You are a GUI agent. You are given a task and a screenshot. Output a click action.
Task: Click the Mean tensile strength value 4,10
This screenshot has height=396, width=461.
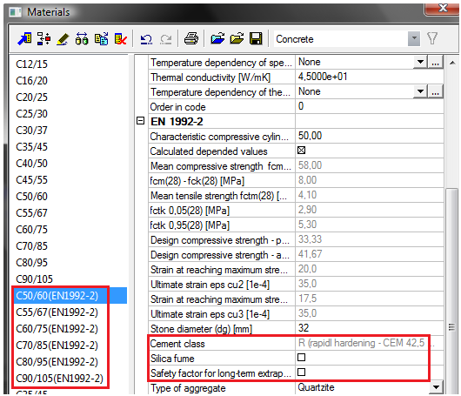[370, 195]
